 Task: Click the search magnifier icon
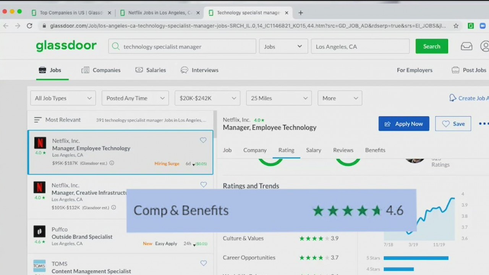116,46
